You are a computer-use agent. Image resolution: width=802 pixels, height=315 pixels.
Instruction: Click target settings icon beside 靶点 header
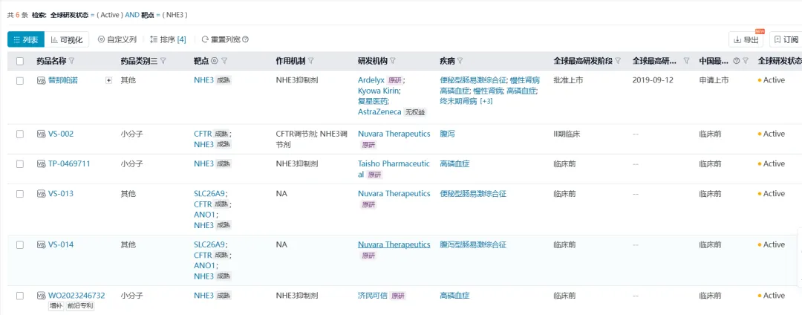215,61
